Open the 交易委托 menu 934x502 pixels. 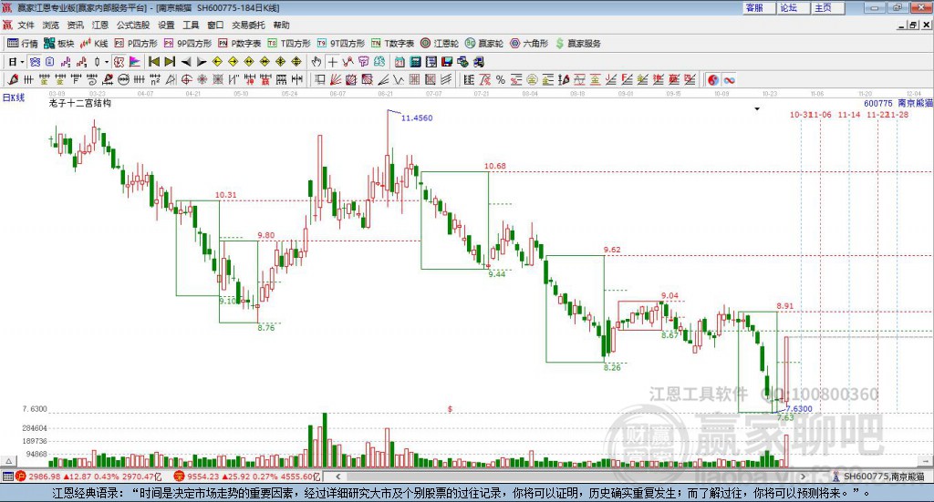click(248, 25)
